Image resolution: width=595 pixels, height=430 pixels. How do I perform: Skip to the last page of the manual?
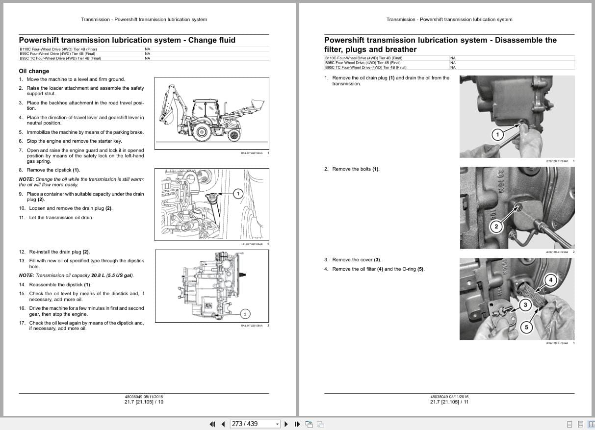pos(297,424)
